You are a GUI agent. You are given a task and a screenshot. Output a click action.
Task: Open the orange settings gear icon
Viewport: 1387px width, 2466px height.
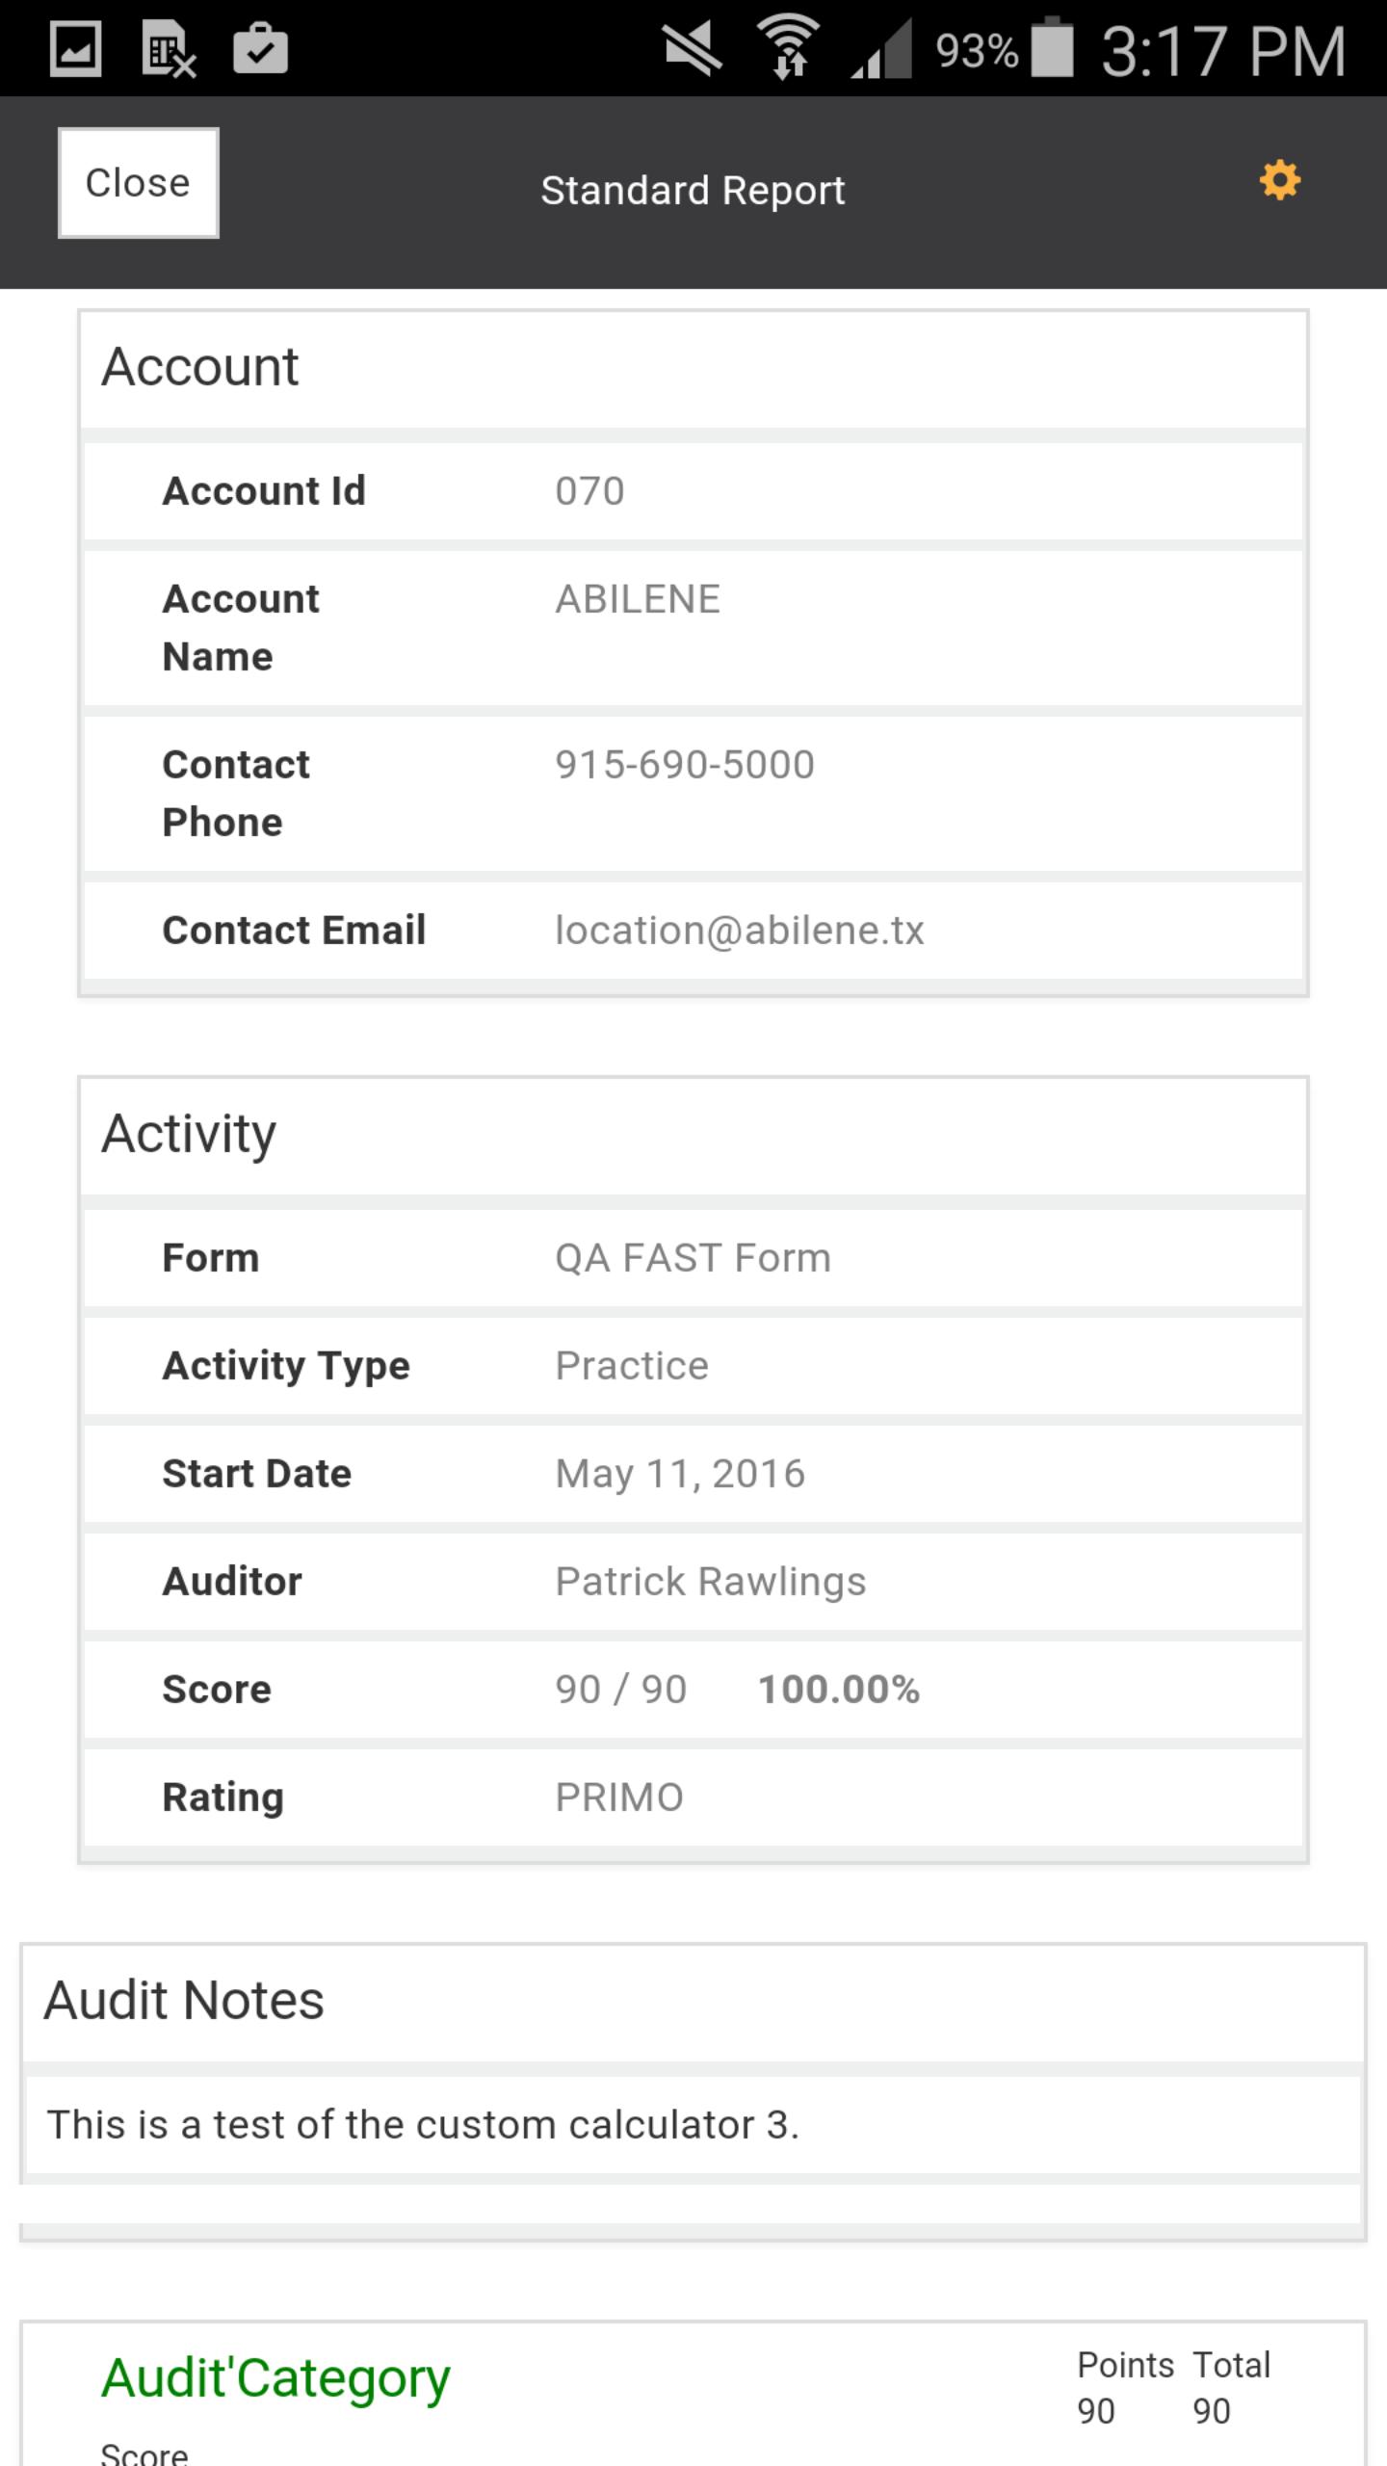1279,180
